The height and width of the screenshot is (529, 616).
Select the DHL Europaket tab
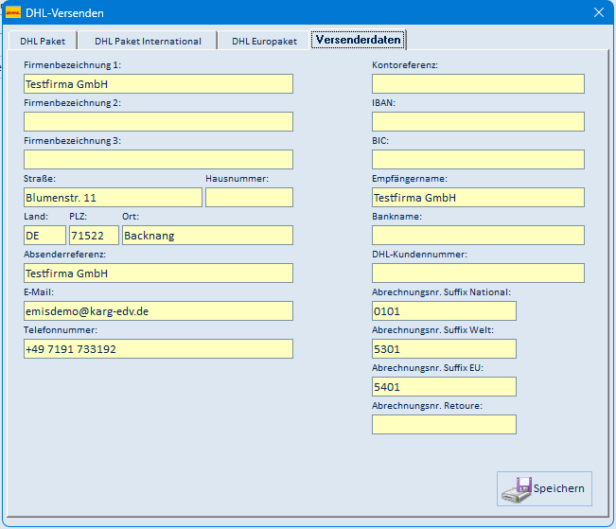click(264, 41)
